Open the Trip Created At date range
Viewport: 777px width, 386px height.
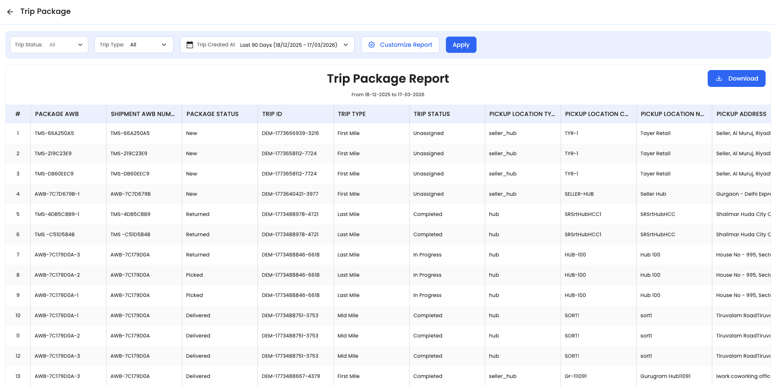pos(267,45)
